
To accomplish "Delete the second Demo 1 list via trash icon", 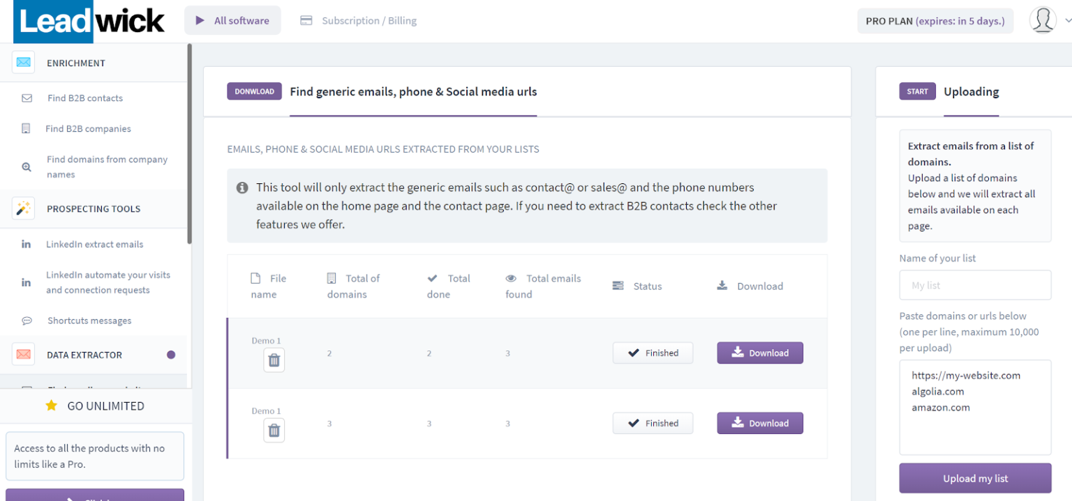I will click(x=274, y=431).
